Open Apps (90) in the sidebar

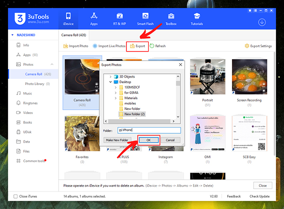tap(27, 55)
